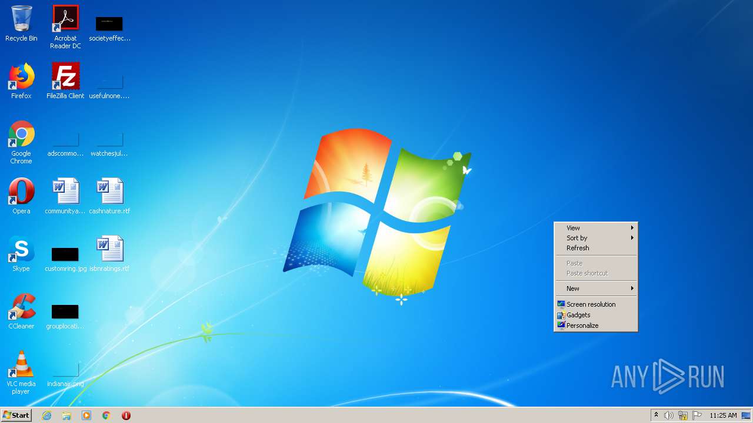Select isbnratings.rtf document icon

109,254
